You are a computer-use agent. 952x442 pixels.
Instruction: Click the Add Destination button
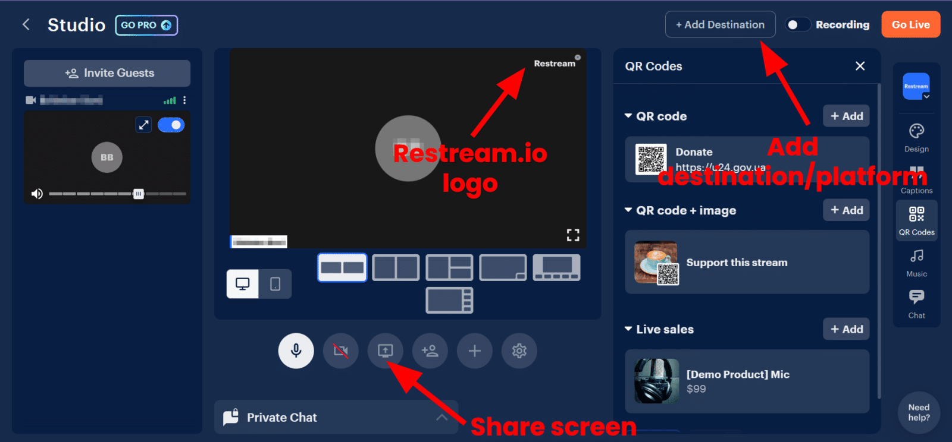coord(720,24)
